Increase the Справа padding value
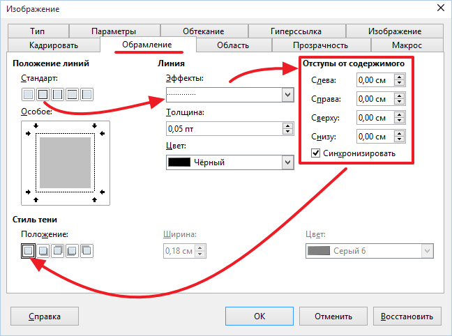 tap(399, 96)
